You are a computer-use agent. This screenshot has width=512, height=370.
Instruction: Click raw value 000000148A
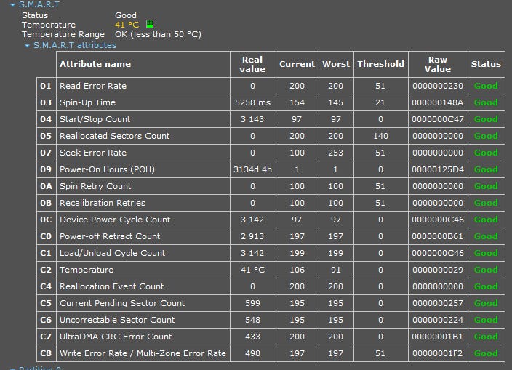pyautogui.click(x=438, y=102)
